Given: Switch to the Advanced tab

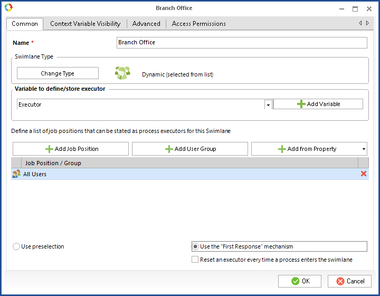Looking at the screenshot, I should (x=146, y=24).
